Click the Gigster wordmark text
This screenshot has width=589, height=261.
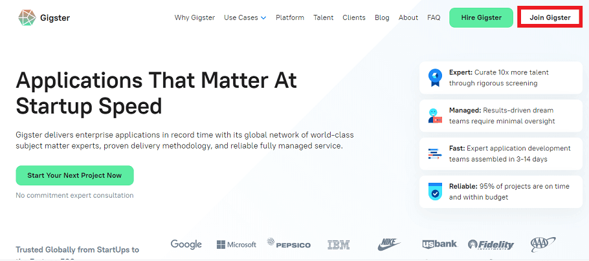point(55,17)
